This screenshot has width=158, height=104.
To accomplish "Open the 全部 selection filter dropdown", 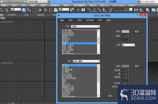I will click(x=16, y=9).
